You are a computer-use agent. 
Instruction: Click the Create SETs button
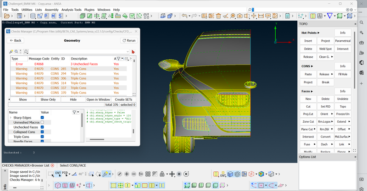click(x=123, y=99)
